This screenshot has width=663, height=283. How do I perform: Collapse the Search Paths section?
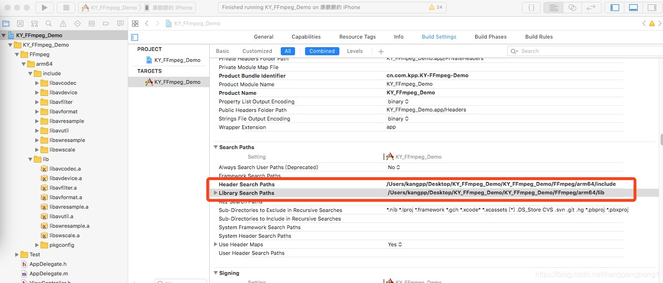point(215,147)
